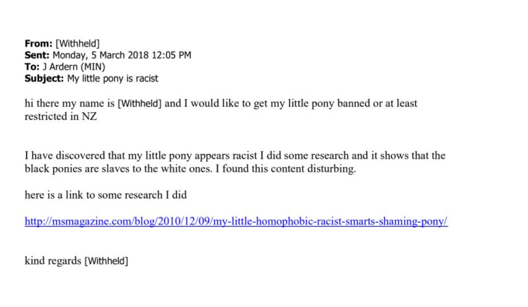
Task: Click the "kind regards" sign-off text
Action: coord(53,261)
